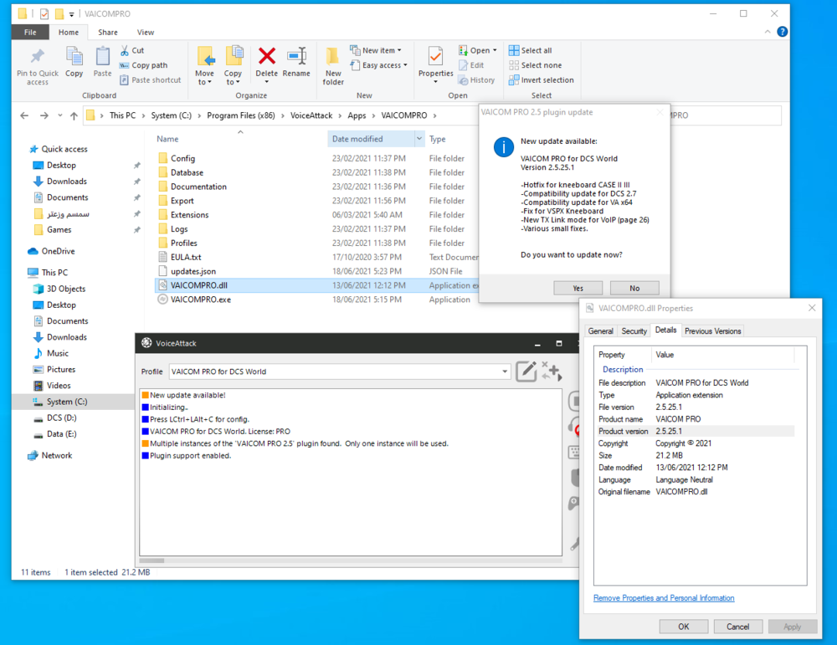Switch to General tab in Properties
Viewport: 837px width, 645px height.
600,330
